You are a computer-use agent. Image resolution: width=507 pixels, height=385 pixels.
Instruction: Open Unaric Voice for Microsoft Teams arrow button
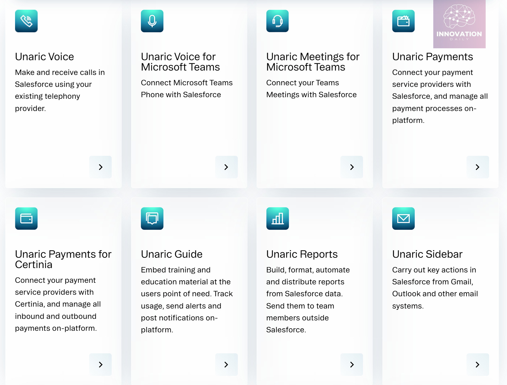[227, 167]
